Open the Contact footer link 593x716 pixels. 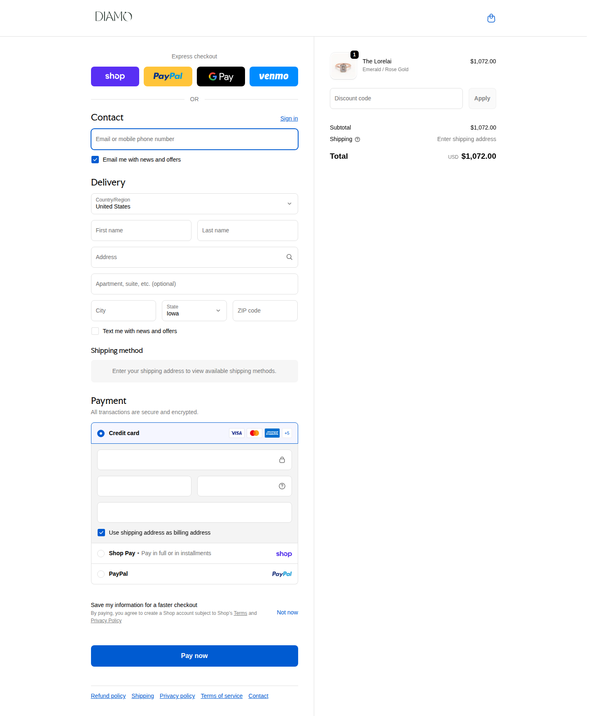pyautogui.click(x=258, y=696)
